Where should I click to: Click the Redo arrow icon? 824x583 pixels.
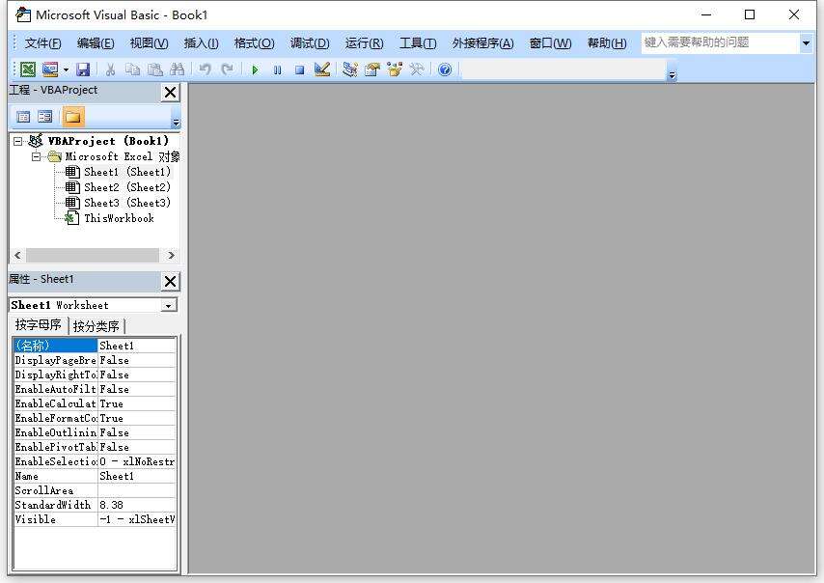point(227,69)
